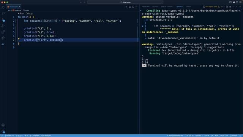The image size is (243, 137).
Task: Click Prettier in status bar
Action: click(x=234, y=135)
